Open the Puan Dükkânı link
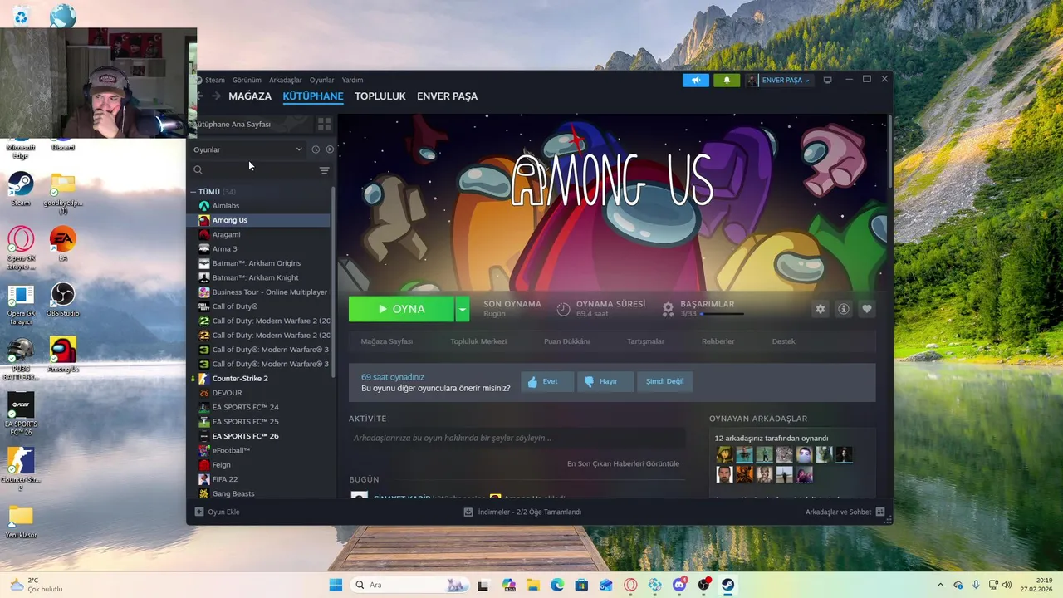1063x598 pixels. pyautogui.click(x=566, y=341)
